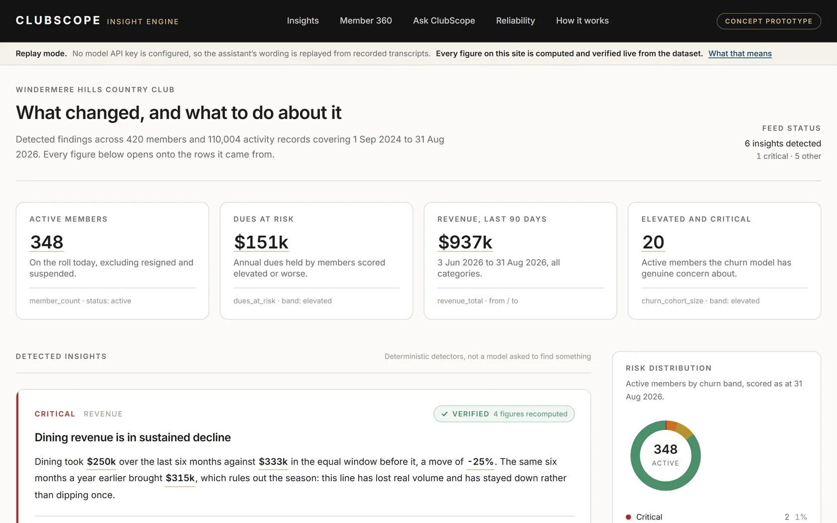Screen dimensions: 837x523
Task: Click the 'member_count · status: active' label
Action: coord(80,301)
